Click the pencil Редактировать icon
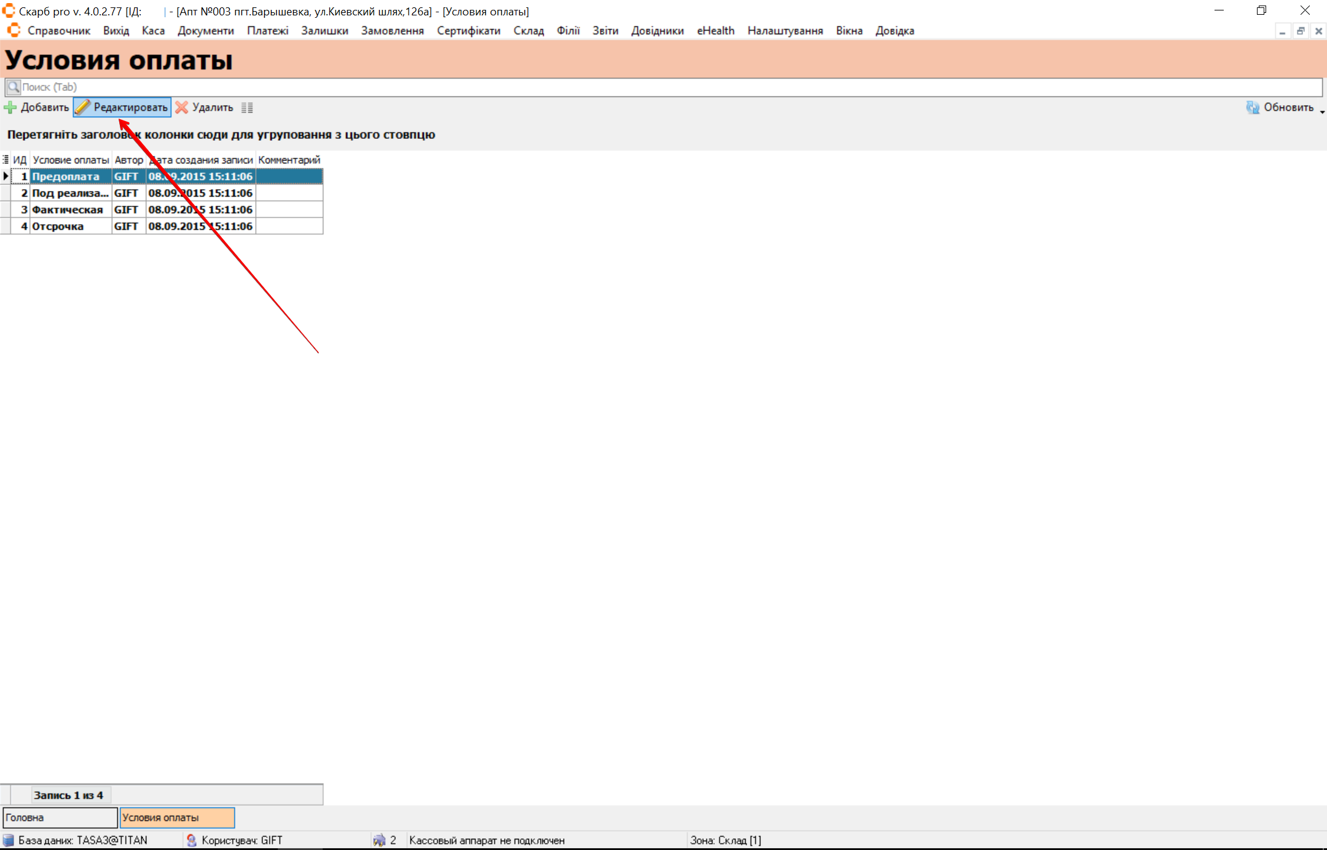This screenshot has width=1327, height=850. pyautogui.click(x=83, y=108)
